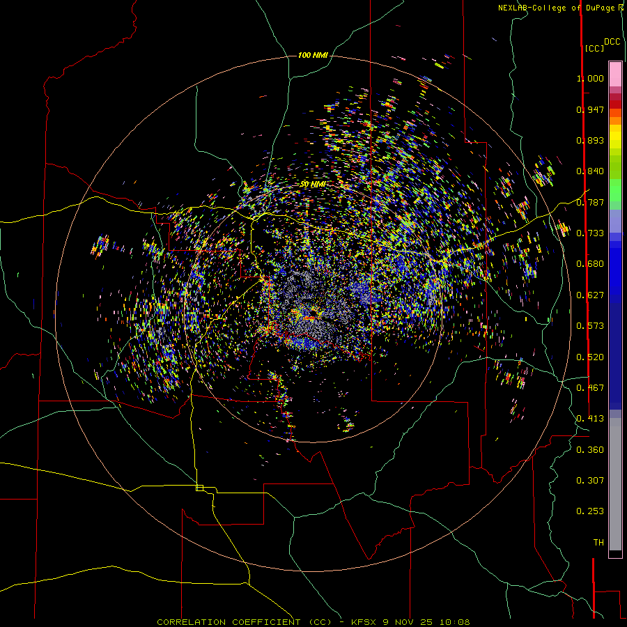Click the 0.840 scale value

click(x=590, y=171)
